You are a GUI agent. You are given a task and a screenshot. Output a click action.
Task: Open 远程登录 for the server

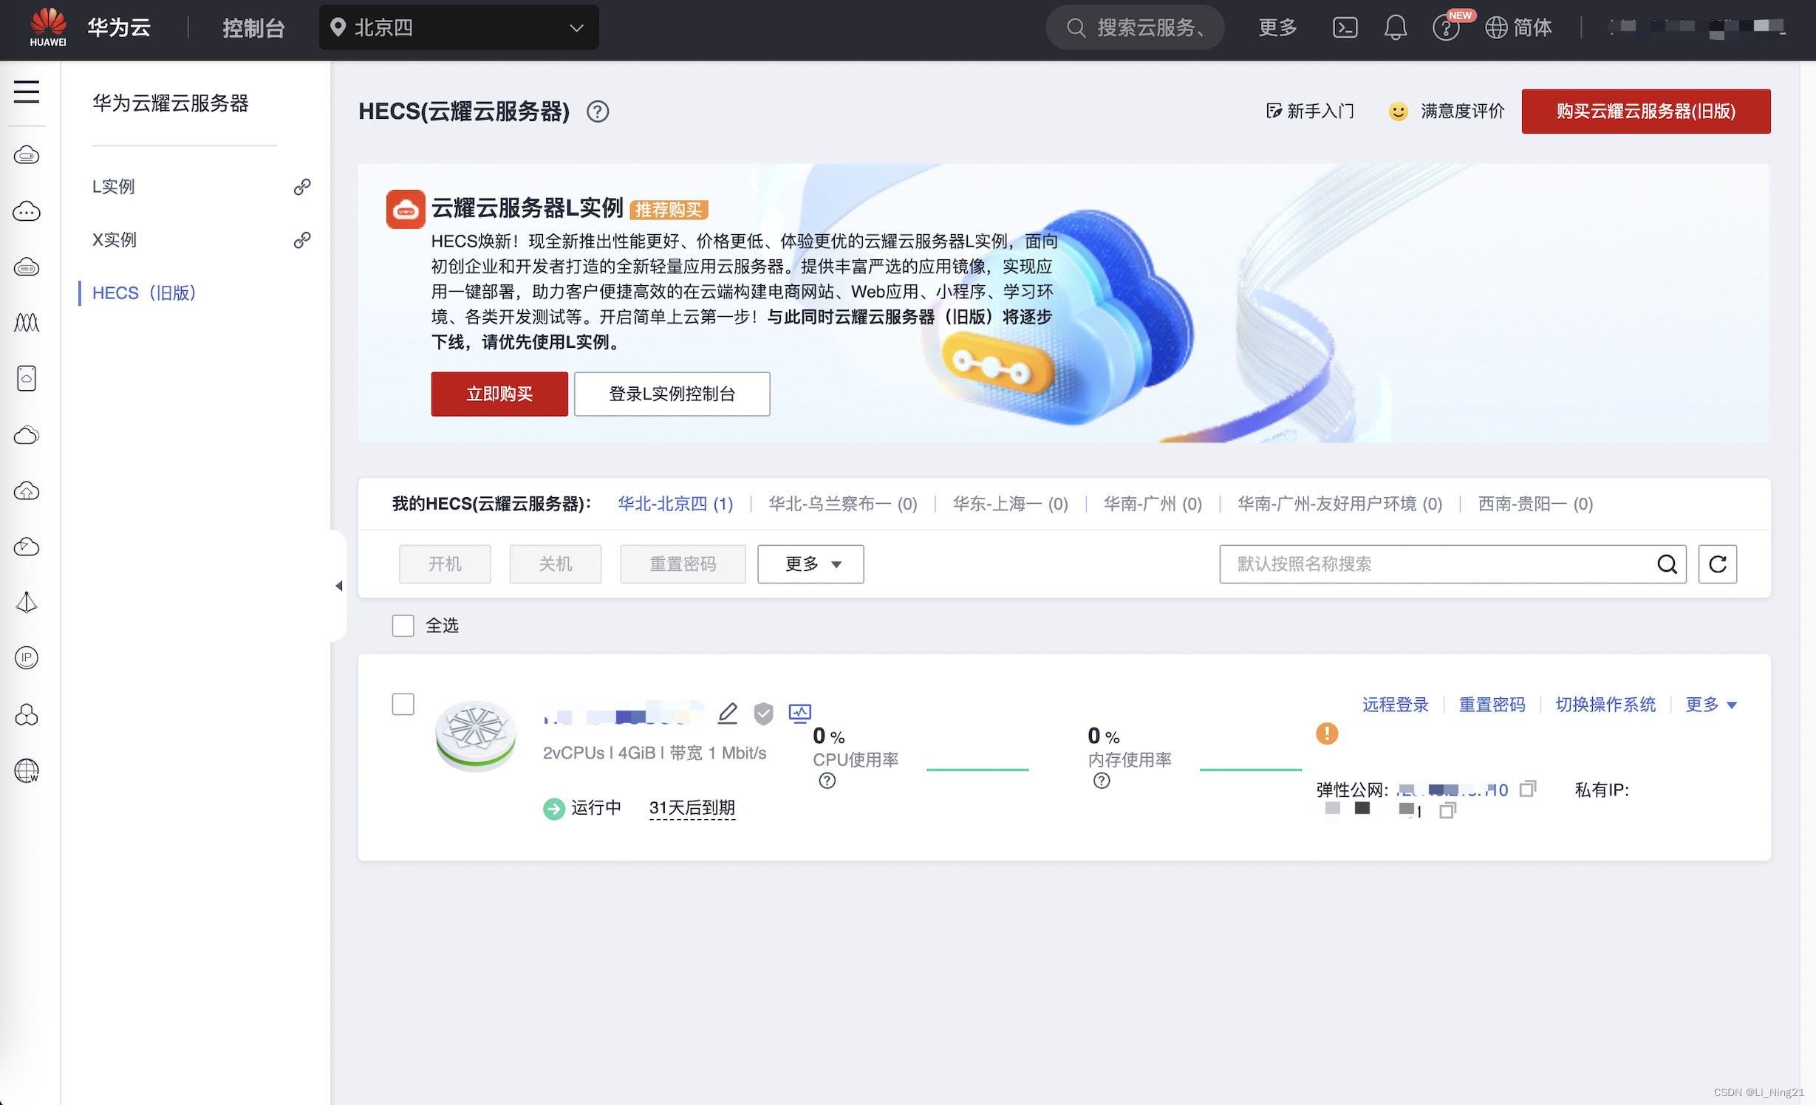click(1395, 704)
